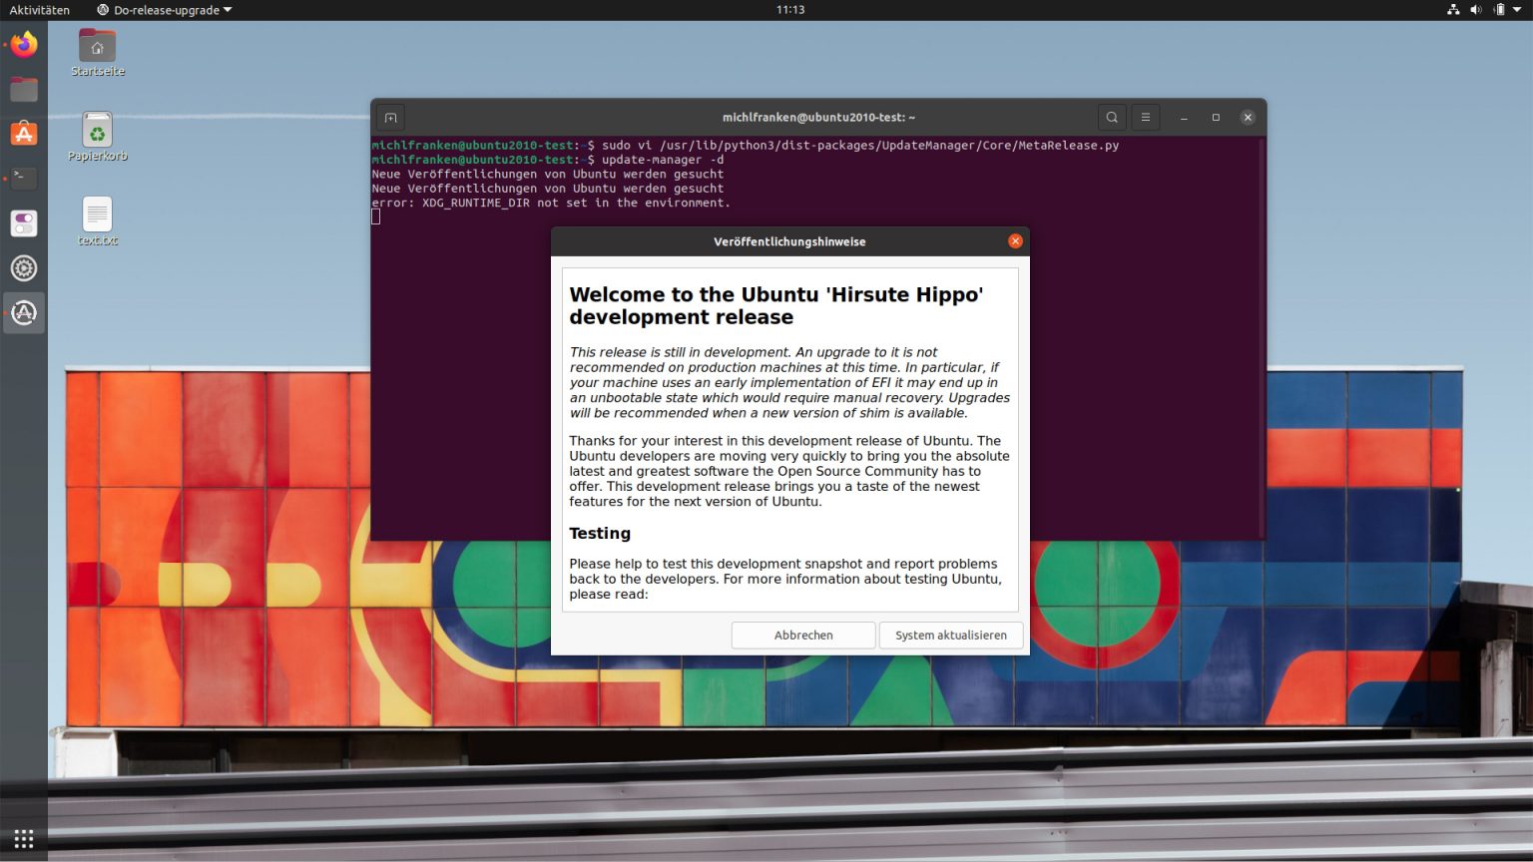
Task: Click network status icon in top bar
Action: (x=1453, y=10)
